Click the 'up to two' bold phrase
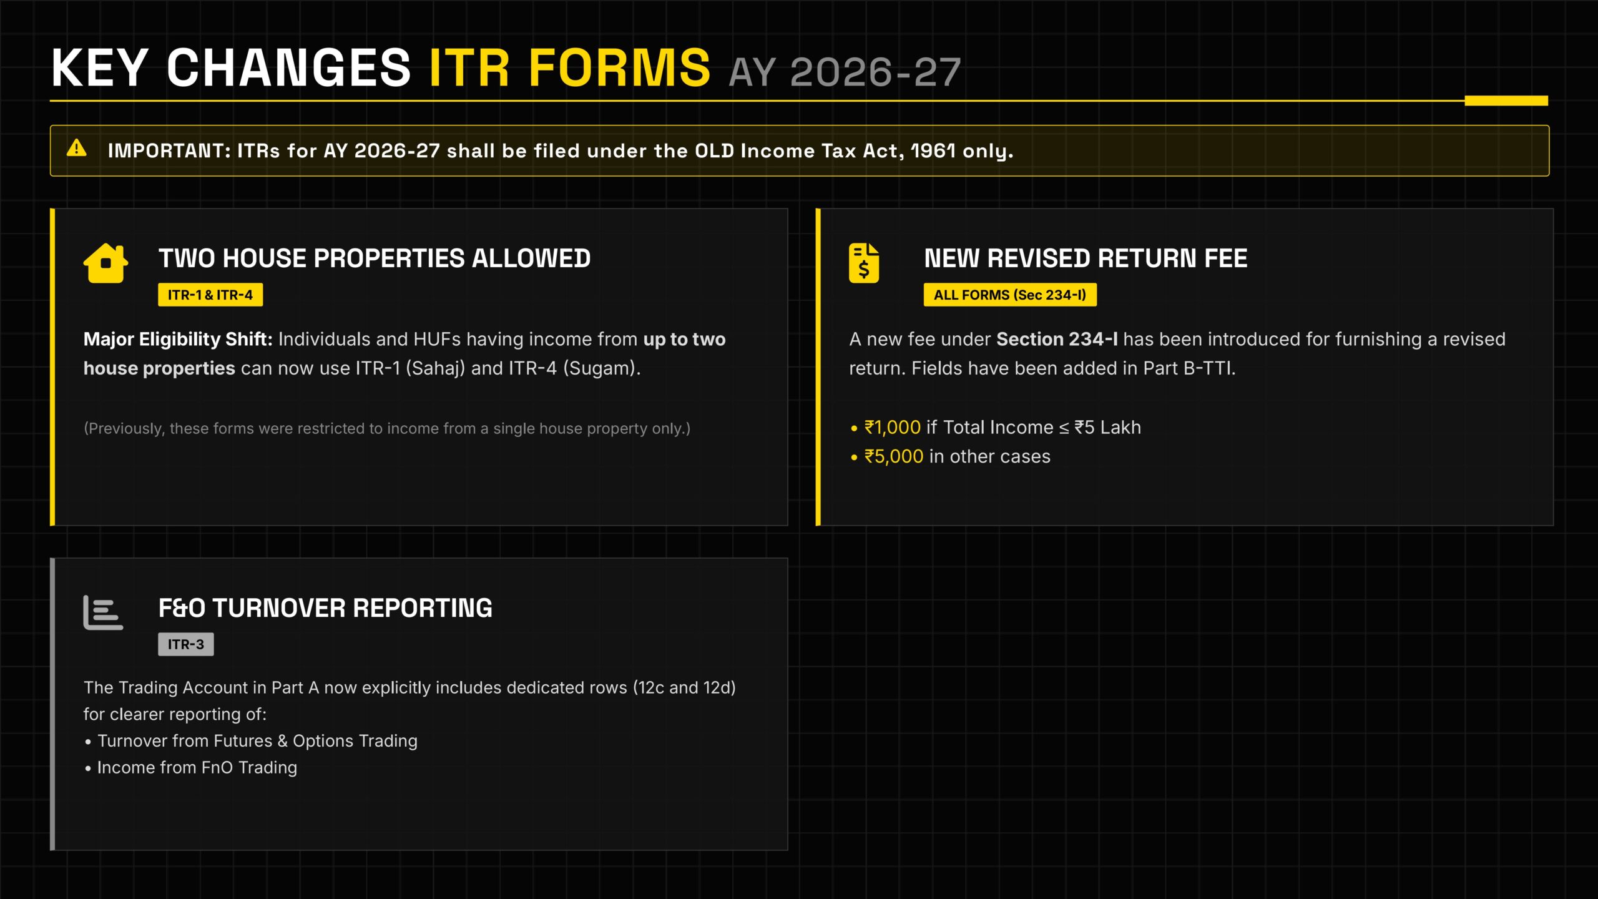 tap(685, 339)
